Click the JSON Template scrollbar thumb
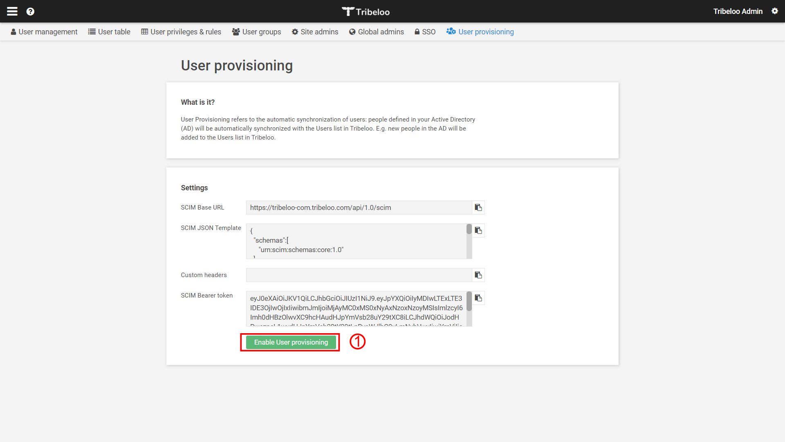The width and height of the screenshot is (785, 442). coord(469,229)
